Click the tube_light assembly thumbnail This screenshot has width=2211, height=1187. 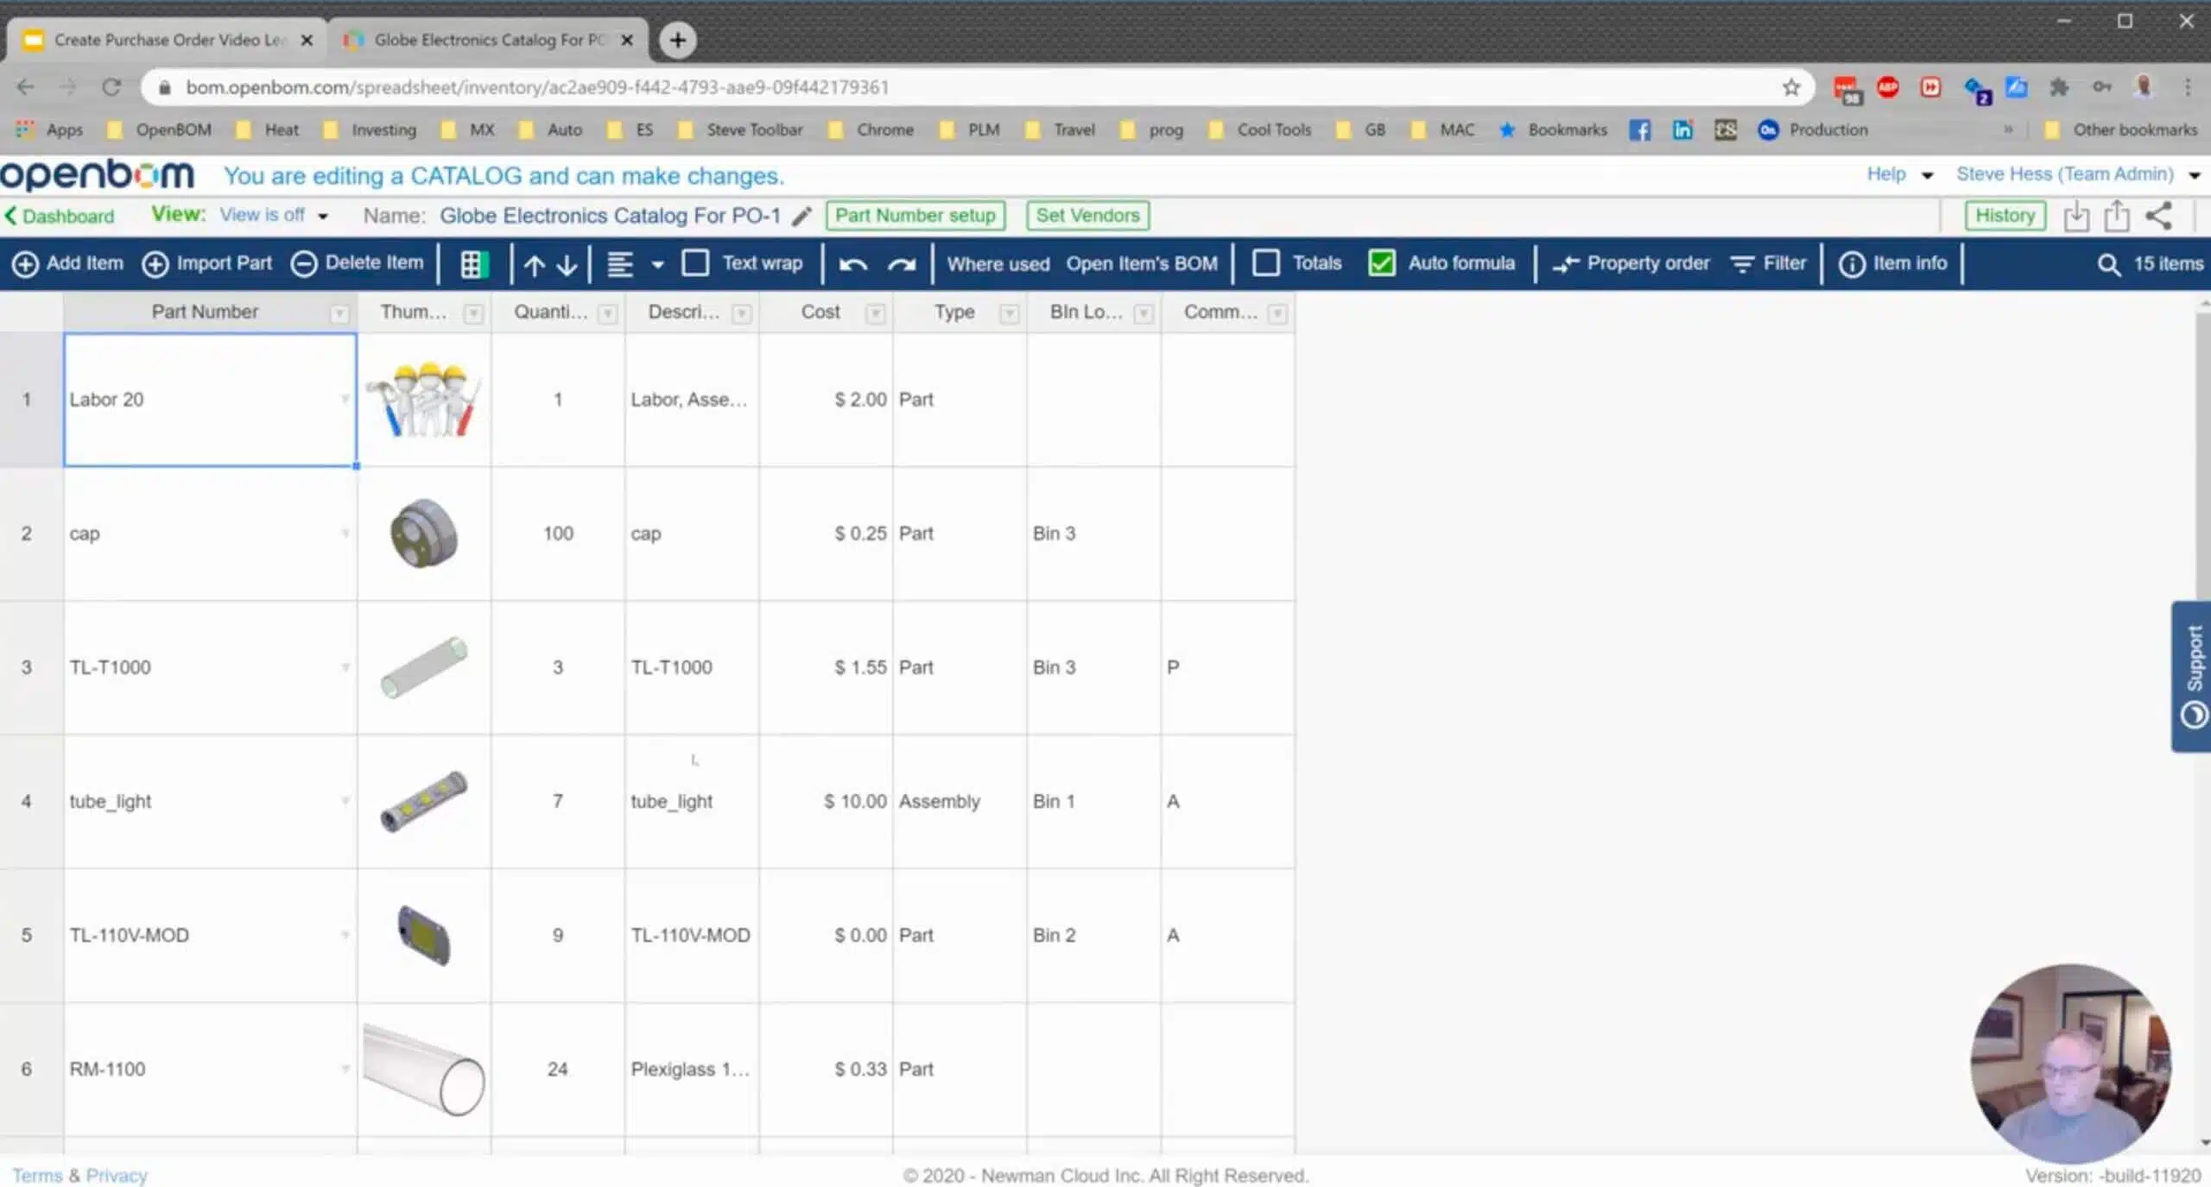tap(424, 801)
